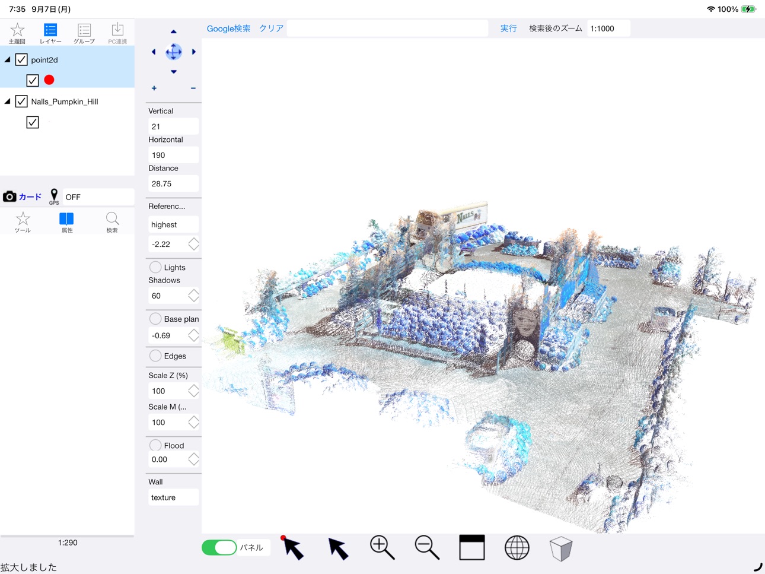Viewport: 765px width, 574px height.
Task: Pan the view up with the up arrow
Action: pyautogui.click(x=174, y=31)
